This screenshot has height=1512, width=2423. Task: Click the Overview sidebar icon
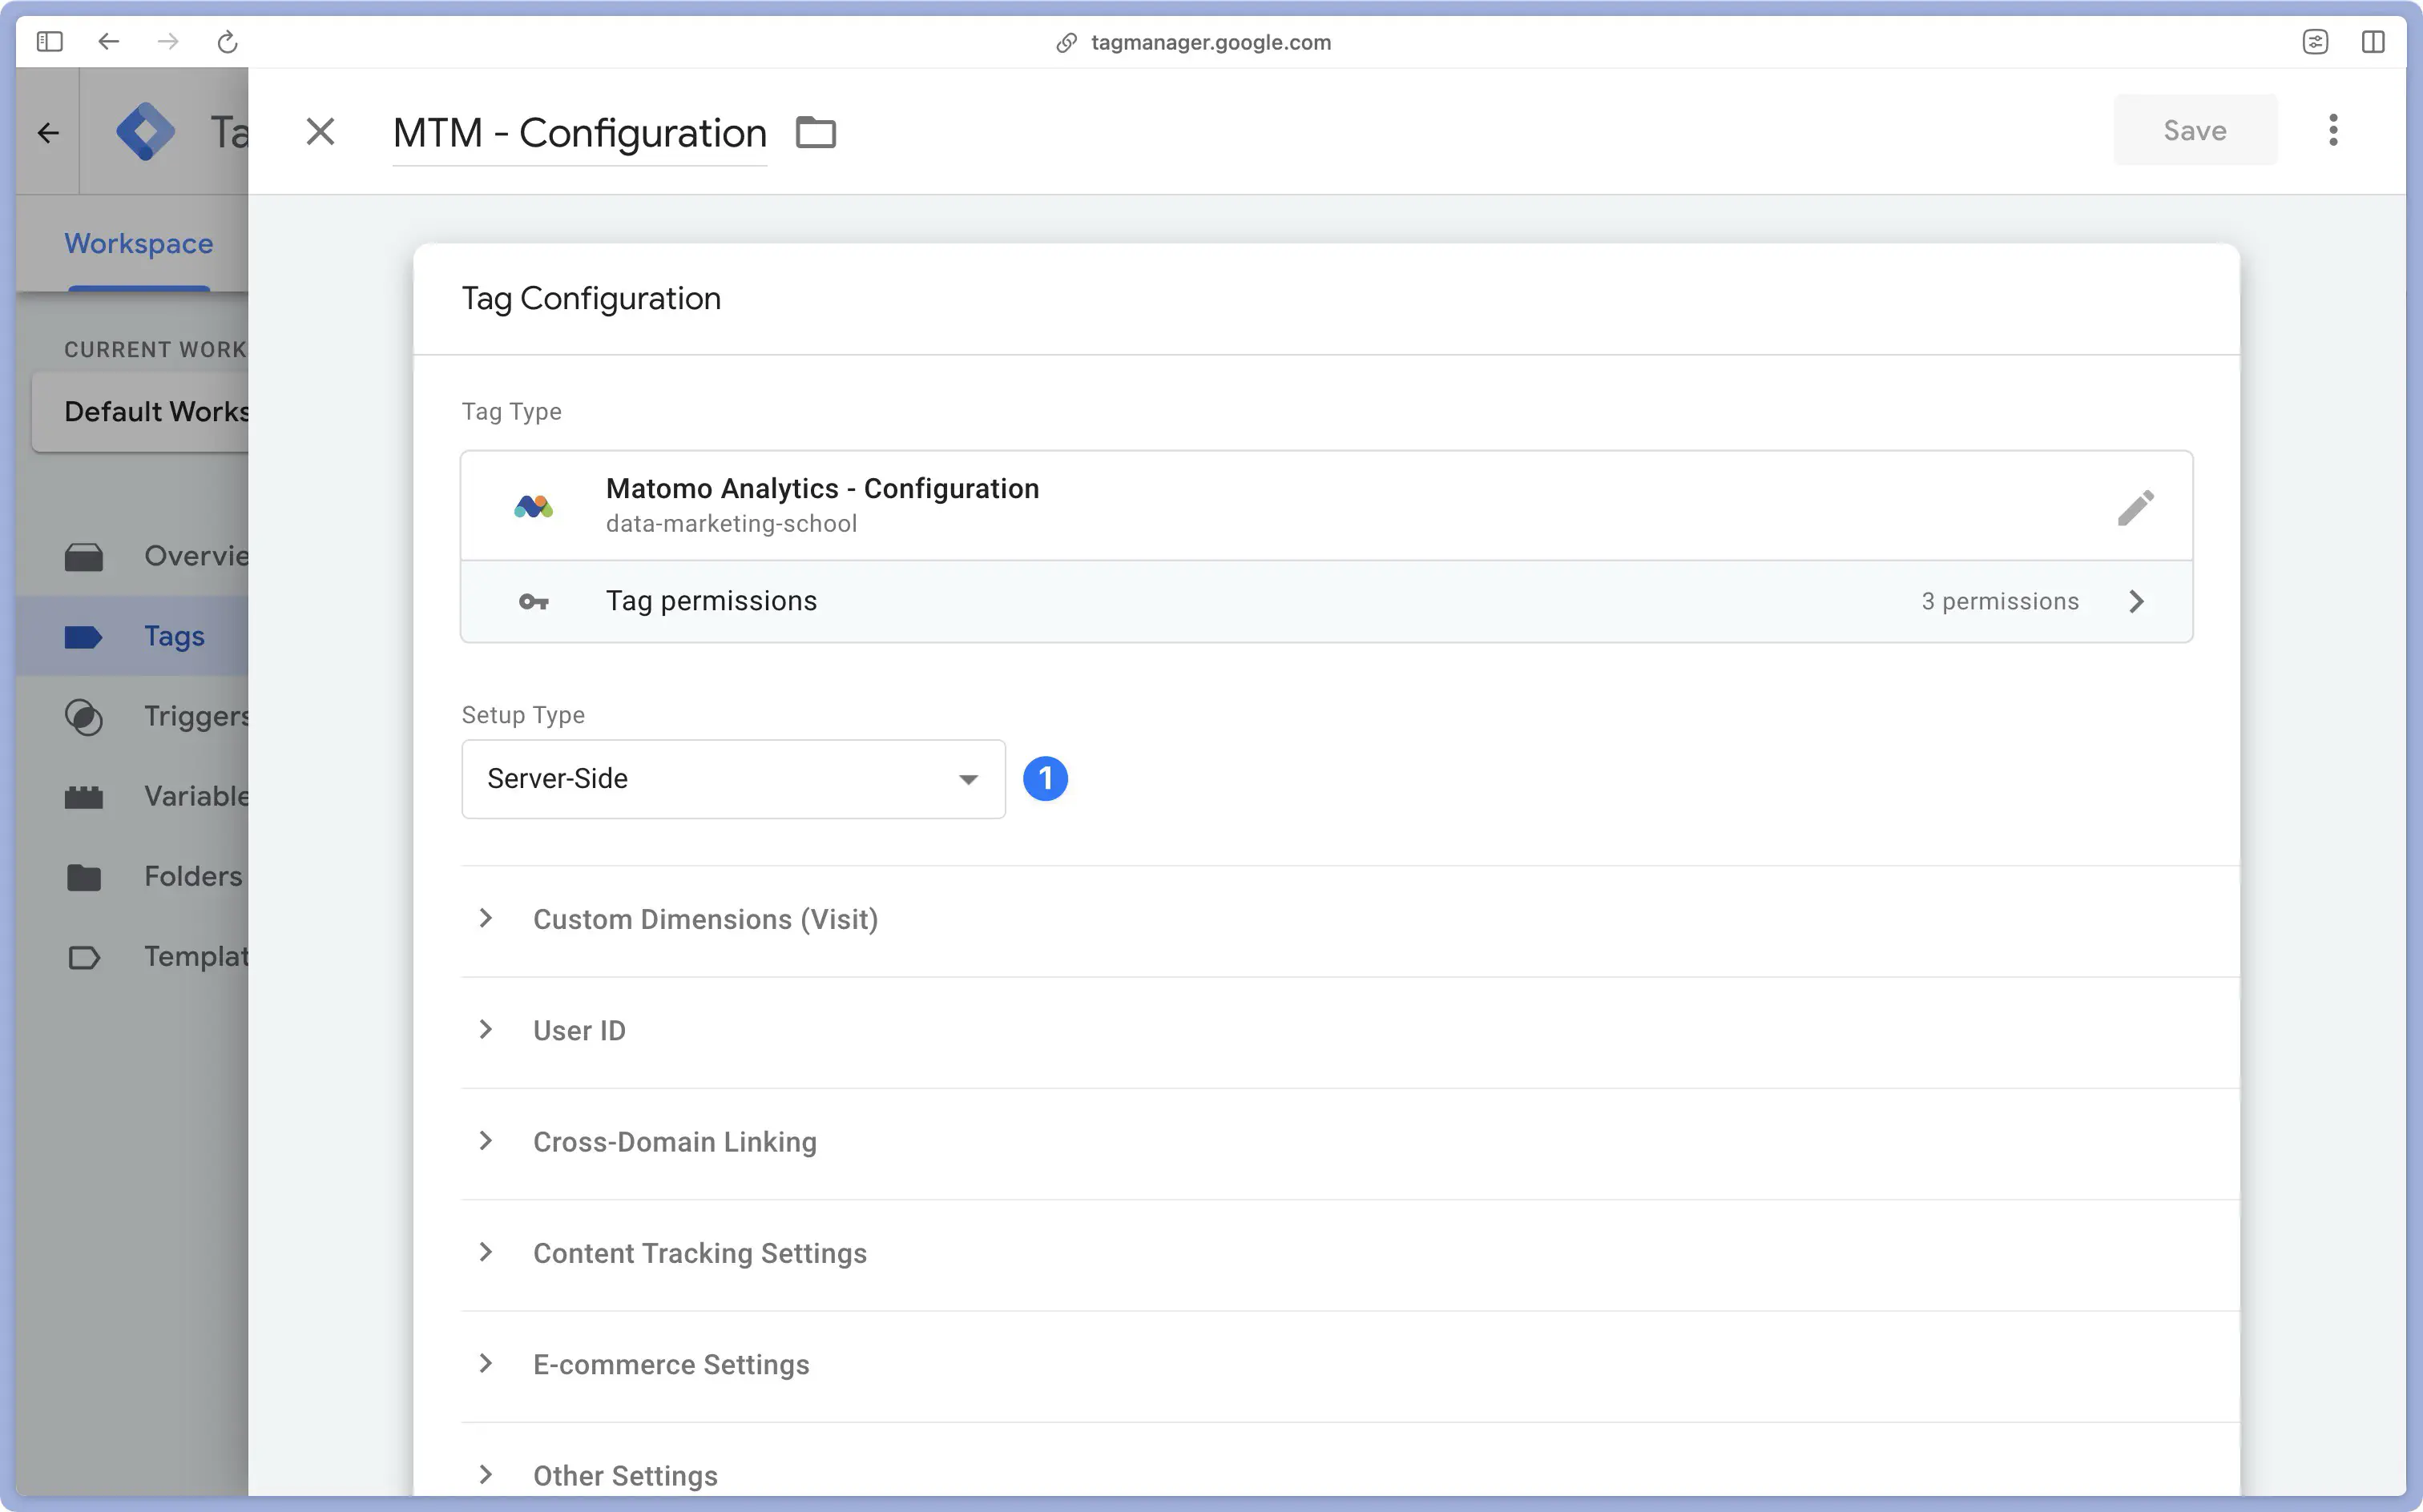click(84, 557)
